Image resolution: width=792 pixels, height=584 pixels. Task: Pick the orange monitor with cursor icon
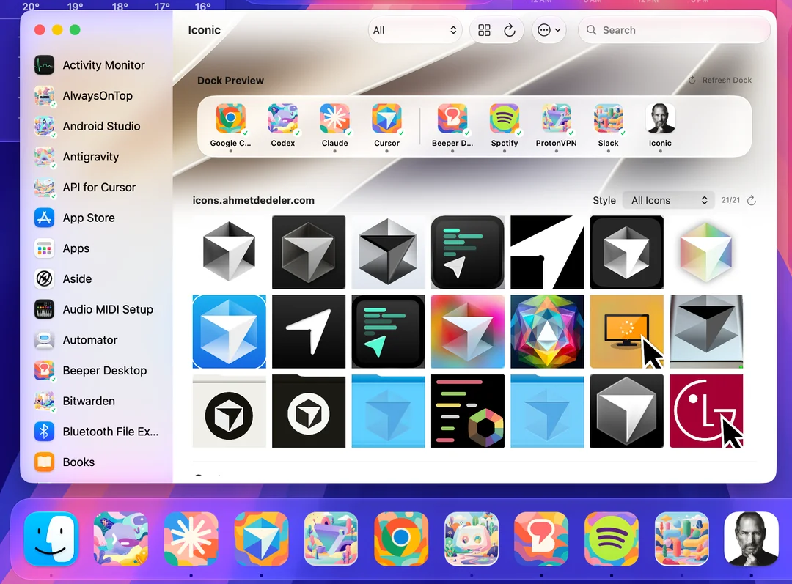(627, 332)
